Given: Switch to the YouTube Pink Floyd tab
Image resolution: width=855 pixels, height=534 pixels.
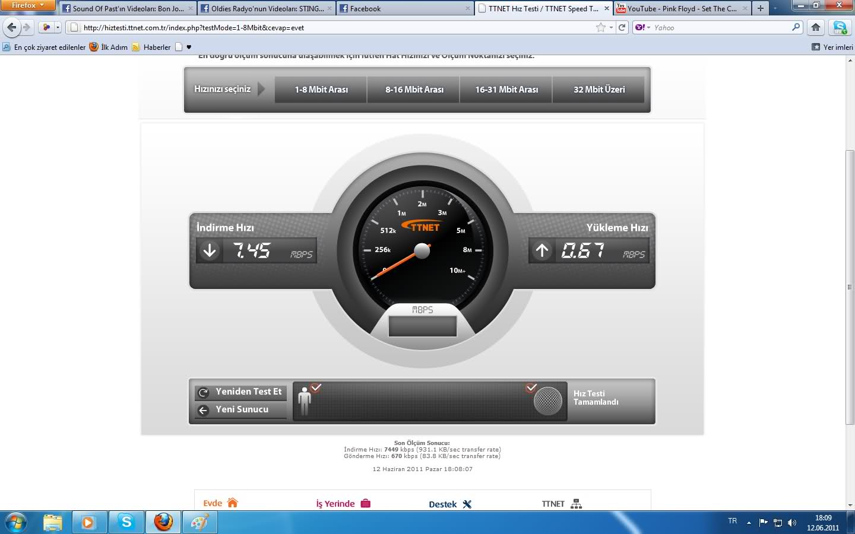Looking at the screenshot, I should (682, 8).
